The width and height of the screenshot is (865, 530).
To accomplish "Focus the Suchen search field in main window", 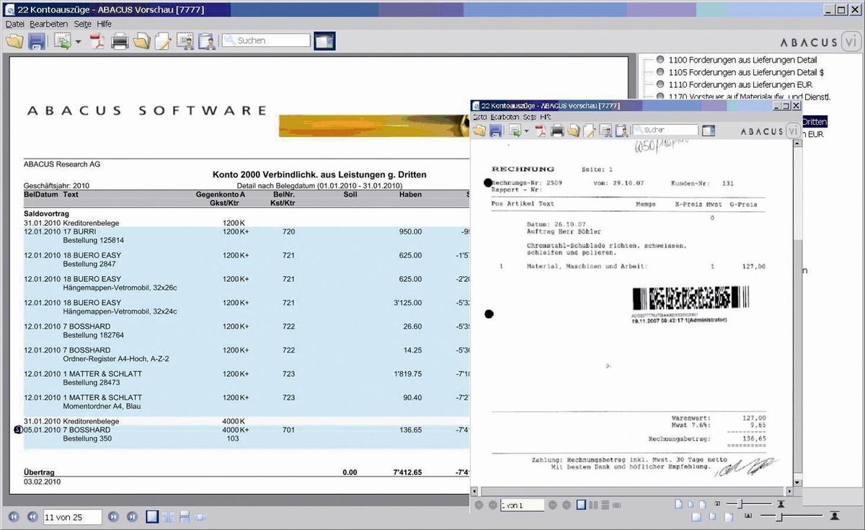I will 266,41.
